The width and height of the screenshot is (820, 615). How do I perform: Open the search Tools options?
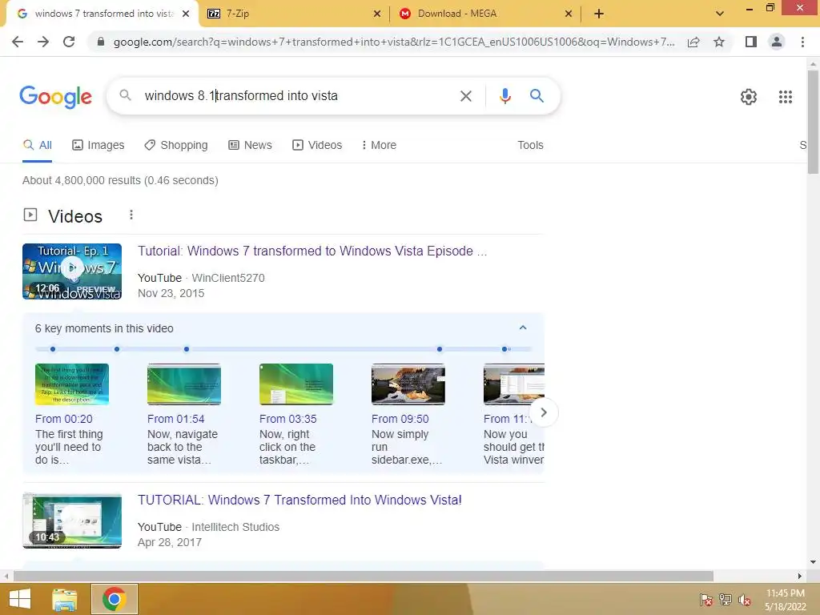tap(530, 145)
